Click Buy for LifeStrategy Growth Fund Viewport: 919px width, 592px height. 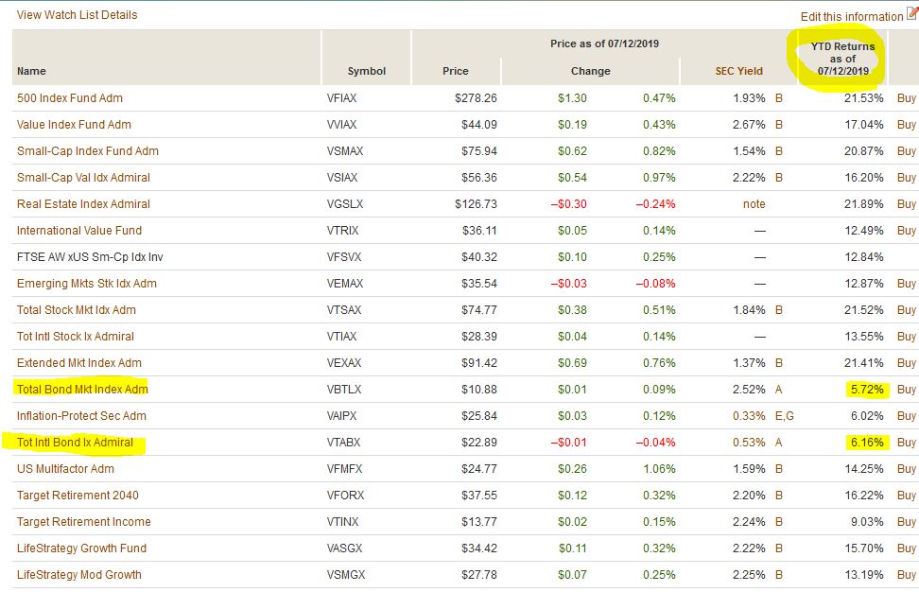pyautogui.click(x=906, y=548)
